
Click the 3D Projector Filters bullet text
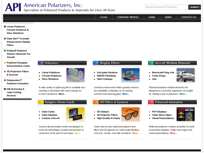click(x=107, y=115)
